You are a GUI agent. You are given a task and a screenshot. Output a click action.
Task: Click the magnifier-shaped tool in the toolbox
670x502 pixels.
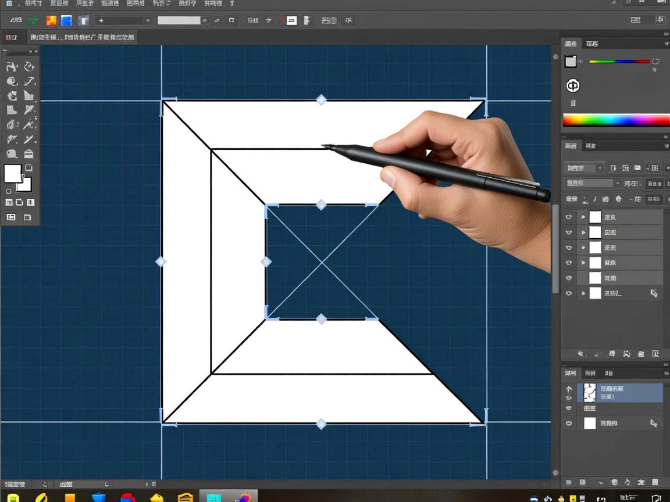[x=12, y=81]
